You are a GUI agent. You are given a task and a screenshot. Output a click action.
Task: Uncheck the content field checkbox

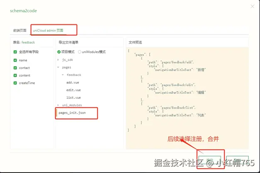[x=15, y=76]
